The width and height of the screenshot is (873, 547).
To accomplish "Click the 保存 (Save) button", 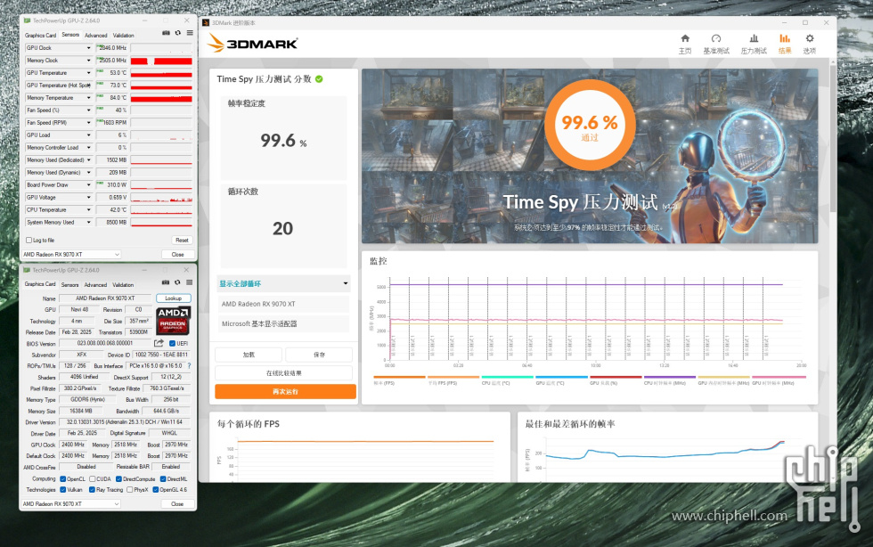I will [x=319, y=355].
